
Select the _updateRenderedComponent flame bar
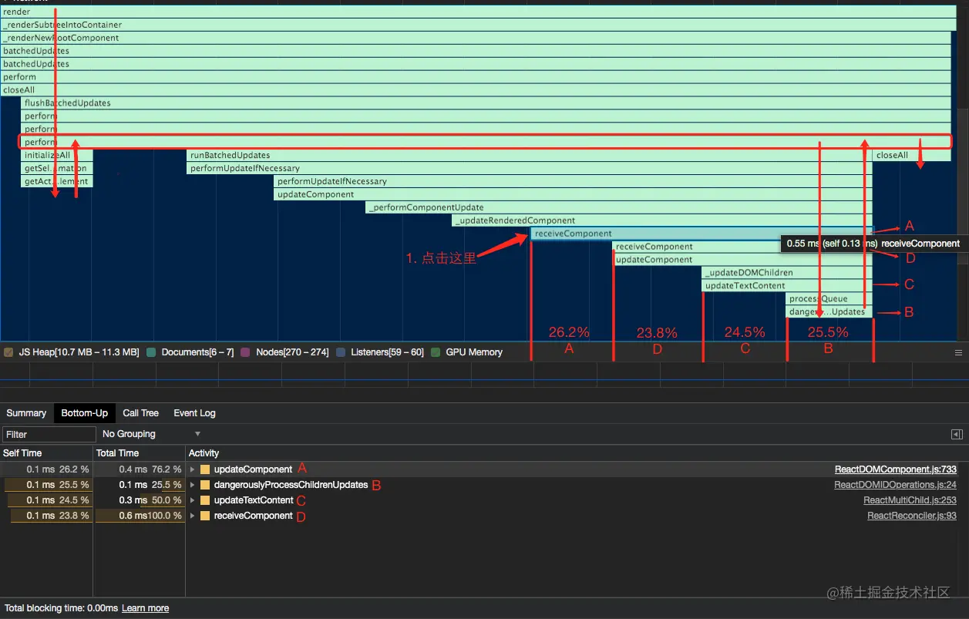coord(662,220)
